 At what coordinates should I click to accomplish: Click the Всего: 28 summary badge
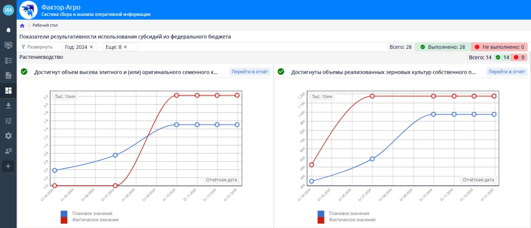click(401, 47)
